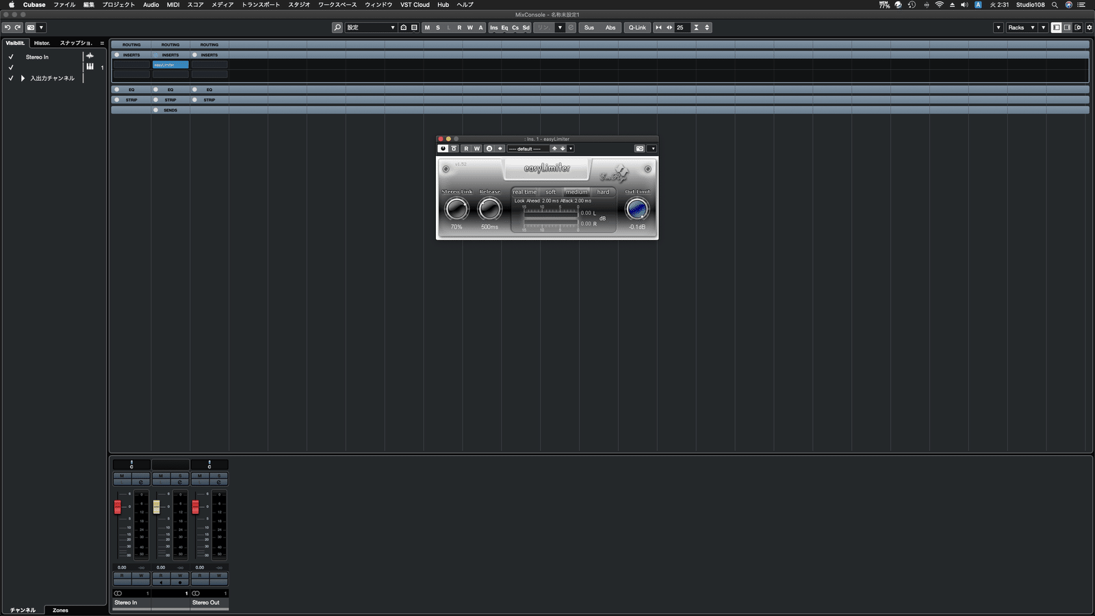
Task: Load next preset with down arrow
Action: pyautogui.click(x=563, y=149)
